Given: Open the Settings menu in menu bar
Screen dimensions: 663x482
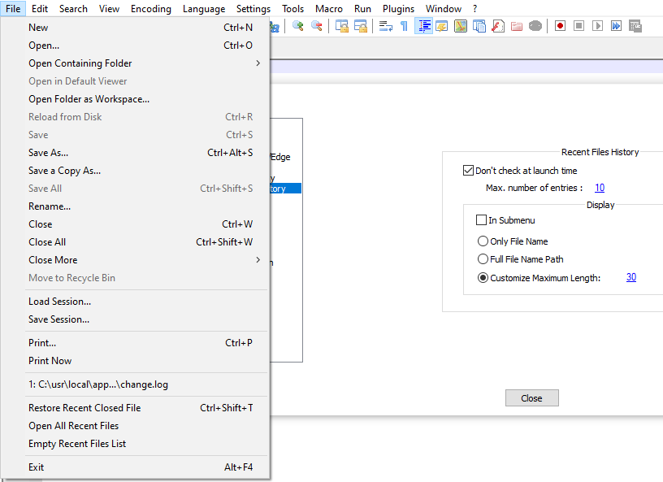Looking at the screenshot, I should [253, 8].
